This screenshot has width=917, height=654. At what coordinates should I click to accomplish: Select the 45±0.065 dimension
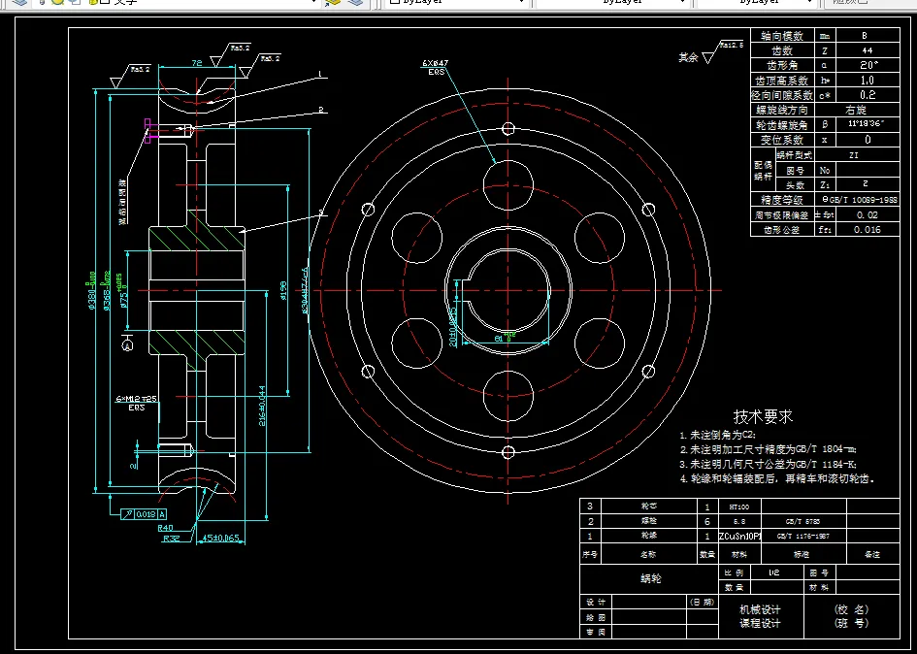coord(220,538)
